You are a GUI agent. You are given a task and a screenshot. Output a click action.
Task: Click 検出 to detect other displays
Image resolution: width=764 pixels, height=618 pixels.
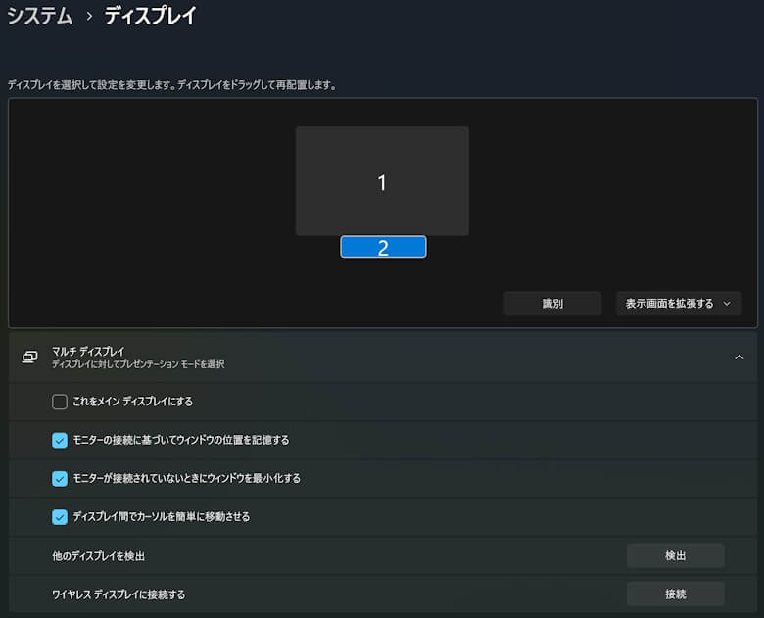[x=675, y=555]
